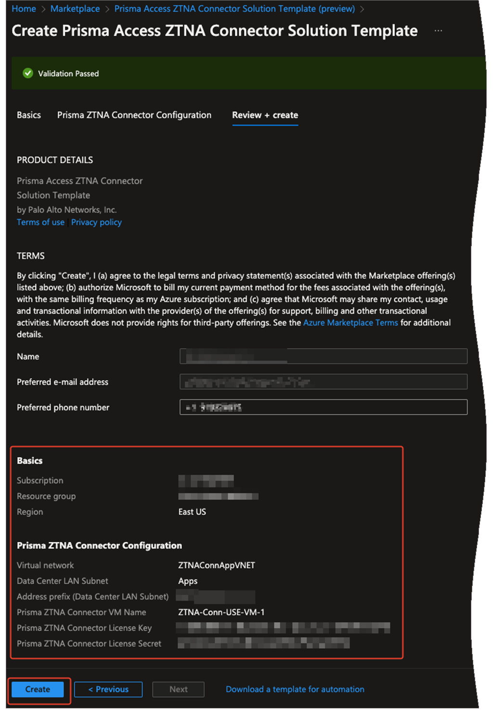Click the Prisma ZTNA Connector License Secret label

[x=89, y=644]
